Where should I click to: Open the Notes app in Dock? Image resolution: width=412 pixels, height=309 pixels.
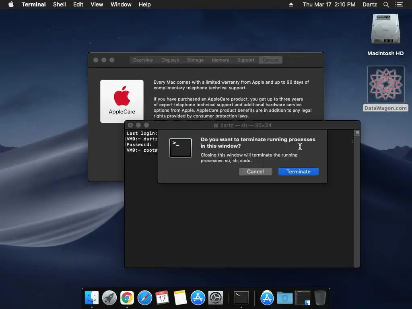[x=180, y=298]
